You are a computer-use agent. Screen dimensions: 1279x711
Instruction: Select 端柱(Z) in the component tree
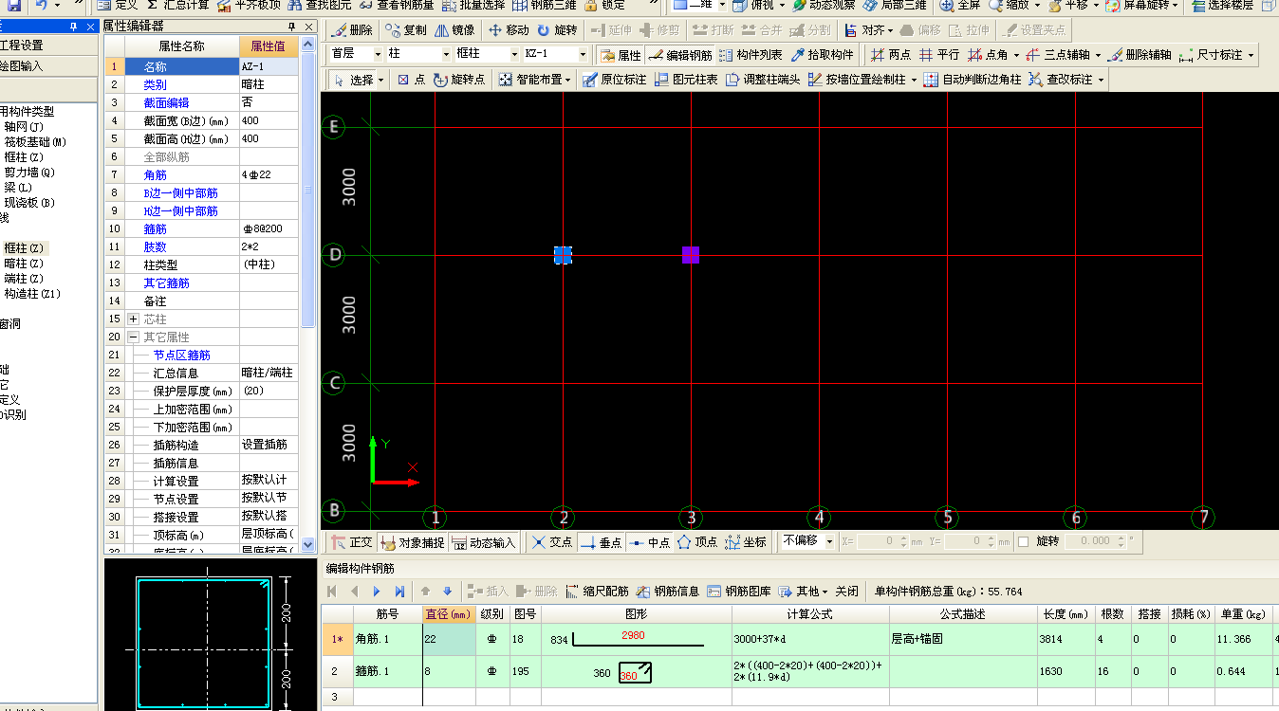point(24,278)
